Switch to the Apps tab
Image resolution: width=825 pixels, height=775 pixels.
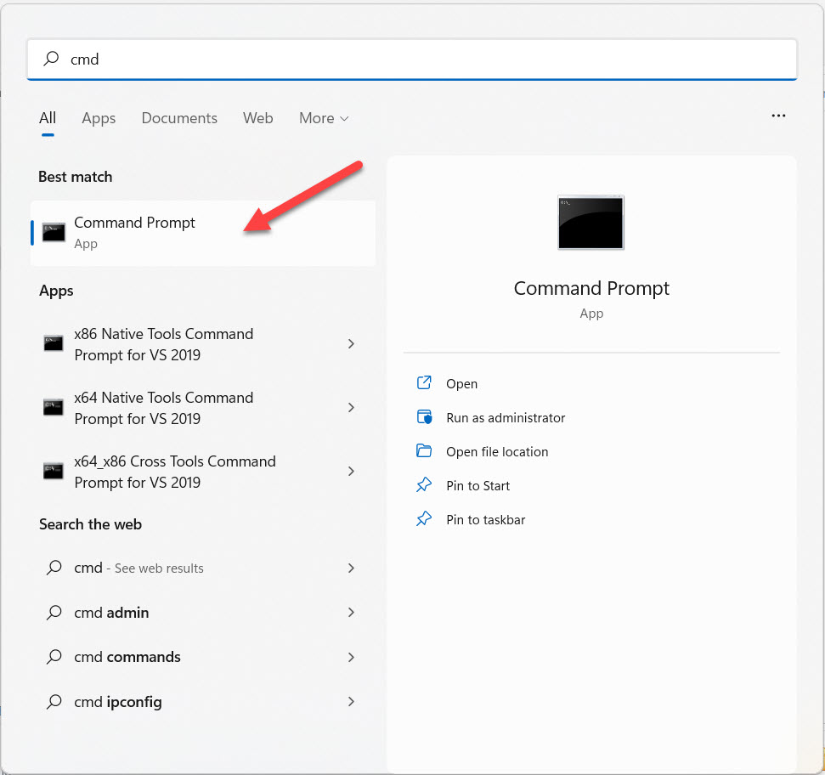(x=99, y=118)
